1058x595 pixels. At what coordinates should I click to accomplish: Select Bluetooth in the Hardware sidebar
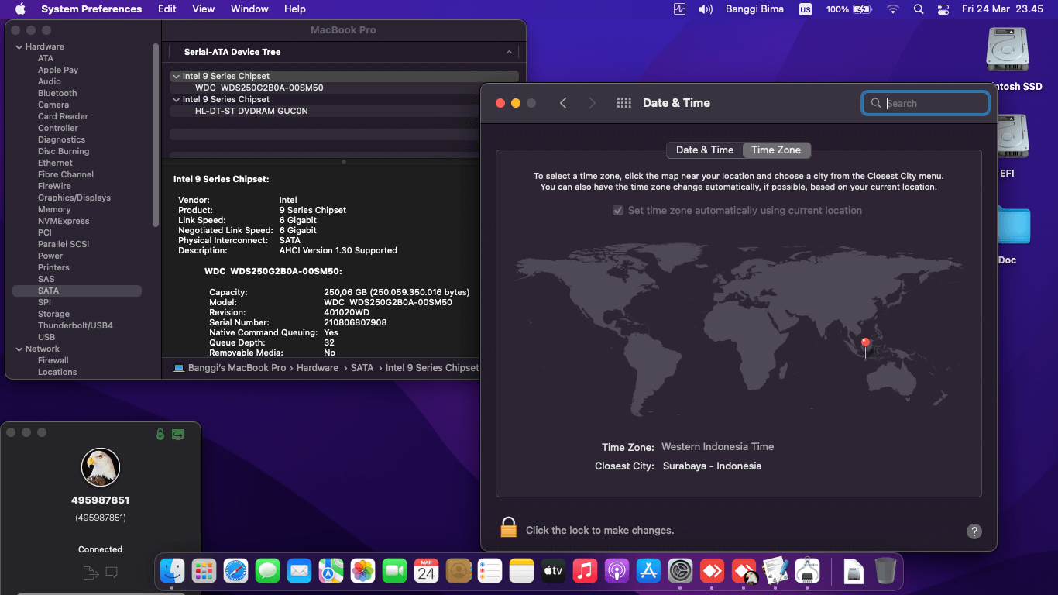point(57,94)
